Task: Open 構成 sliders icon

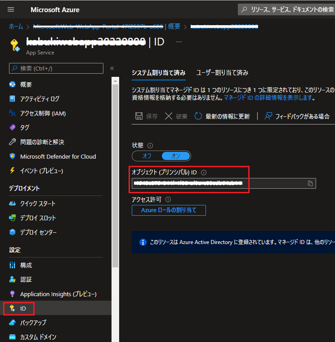Action: (13, 265)
